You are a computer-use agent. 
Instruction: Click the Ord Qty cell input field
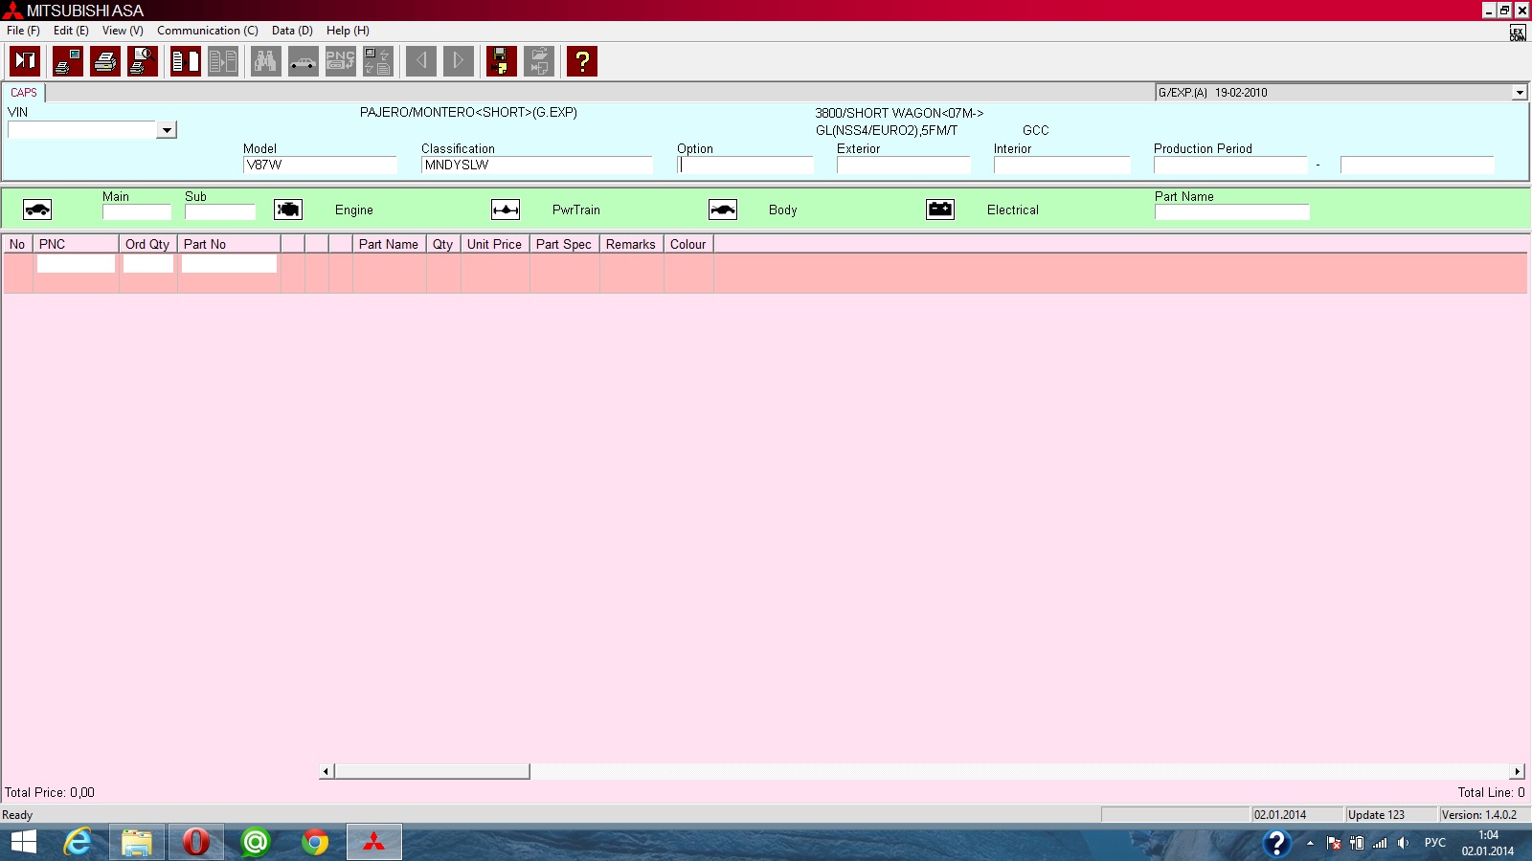(148, 264)
